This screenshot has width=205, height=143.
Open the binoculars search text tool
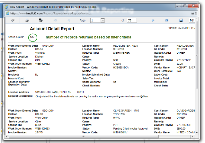(41, 20)
